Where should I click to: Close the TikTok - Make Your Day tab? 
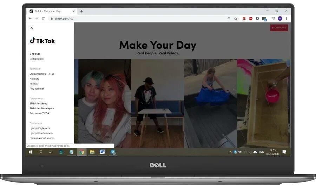tap(74, 11)
